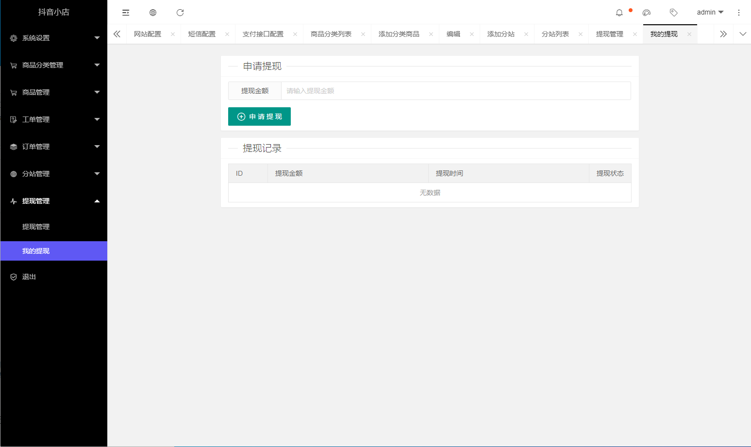
Task: Refresh the page using the reload icon
Action: (x=180, y=12)
